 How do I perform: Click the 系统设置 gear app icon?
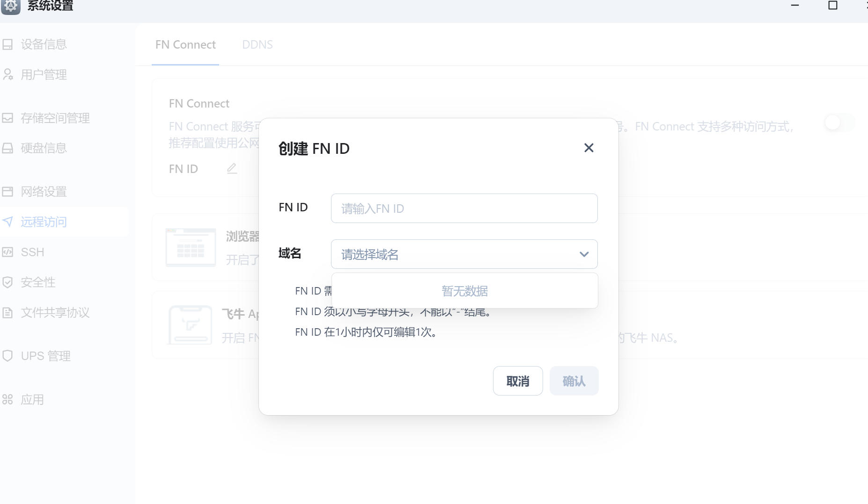click(x=11, y=6)
